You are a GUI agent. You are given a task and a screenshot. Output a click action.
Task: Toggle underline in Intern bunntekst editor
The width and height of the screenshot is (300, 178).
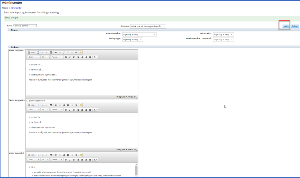pyautogui.click(x=74, y=160)
